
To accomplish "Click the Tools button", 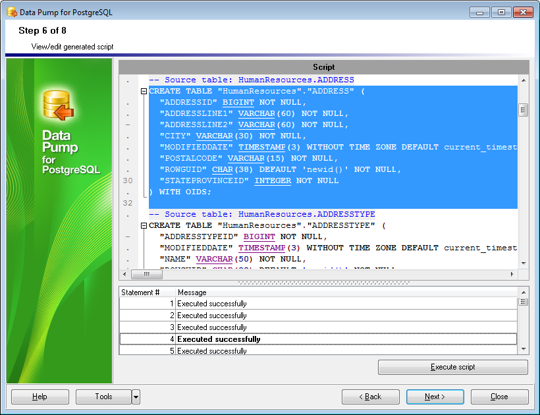I will [103, 397].
